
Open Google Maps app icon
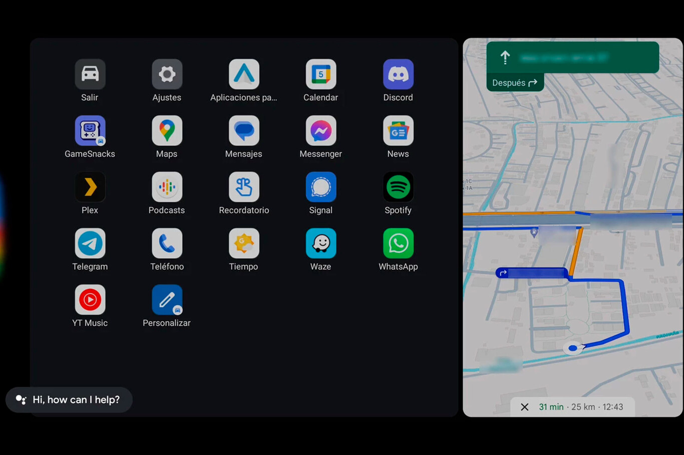(x=167, y=131)
